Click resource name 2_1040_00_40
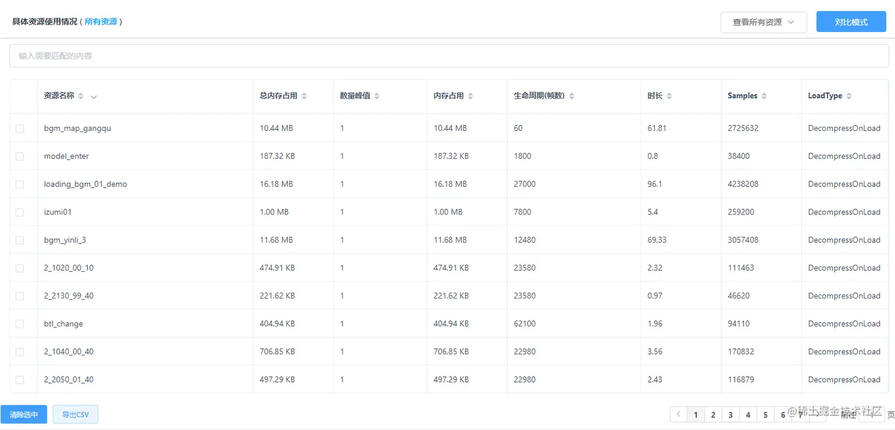This screenshot has width=895, height=430. point(69,352)
